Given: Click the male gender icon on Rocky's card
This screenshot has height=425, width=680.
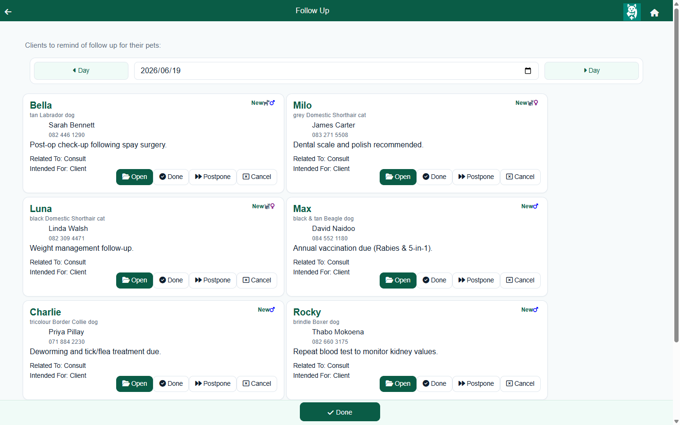Looking at the screenshot, I should coord(535,309).
